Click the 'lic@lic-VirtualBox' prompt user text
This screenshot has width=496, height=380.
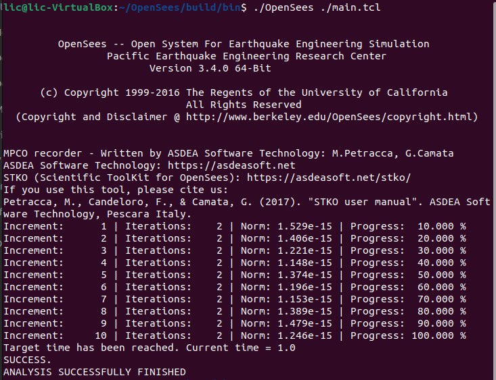(58, 7)
